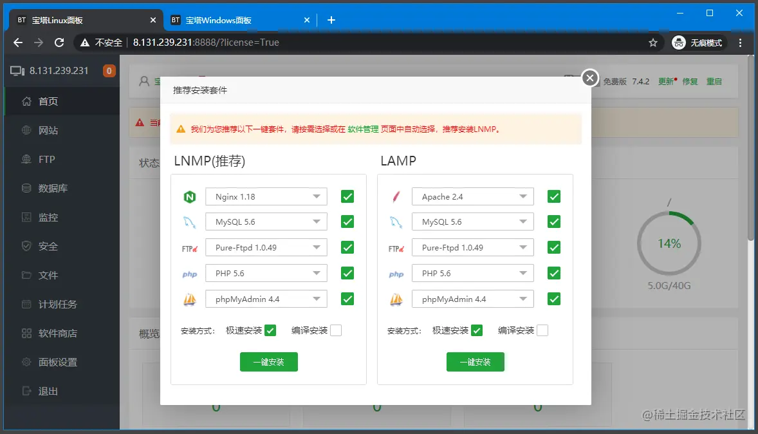Open the MySQL 5.6 dropdown in LAMP column
The image size is (758, 434).
pos(472,222)
